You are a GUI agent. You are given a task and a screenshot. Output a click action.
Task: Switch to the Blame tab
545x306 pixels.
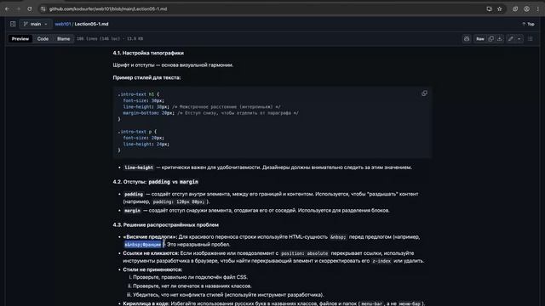tap(64, 39)
